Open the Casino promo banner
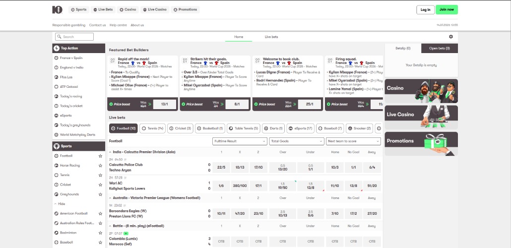Image resolution: width=511 pixels, height=248 pixels. pyautogui.click(x=421, y=91)
